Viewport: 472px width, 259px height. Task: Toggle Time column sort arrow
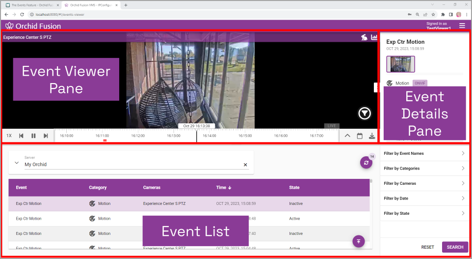(230, 188)
